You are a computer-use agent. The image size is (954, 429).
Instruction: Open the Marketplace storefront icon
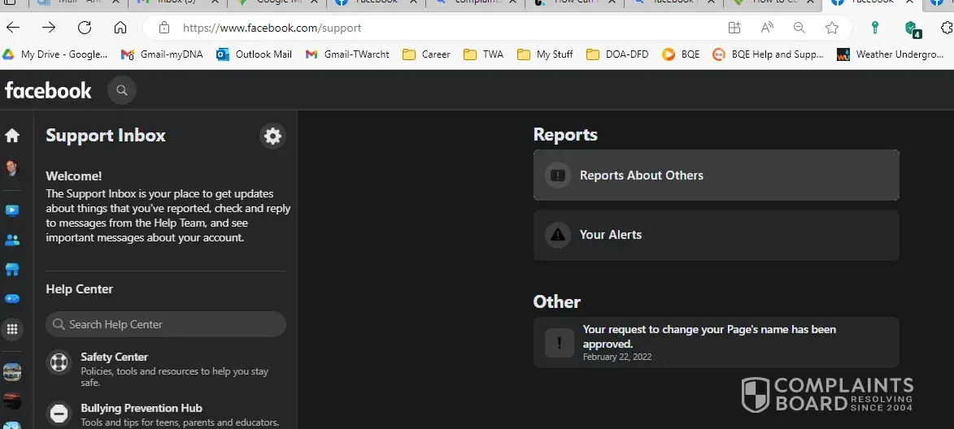pos(12,270)
